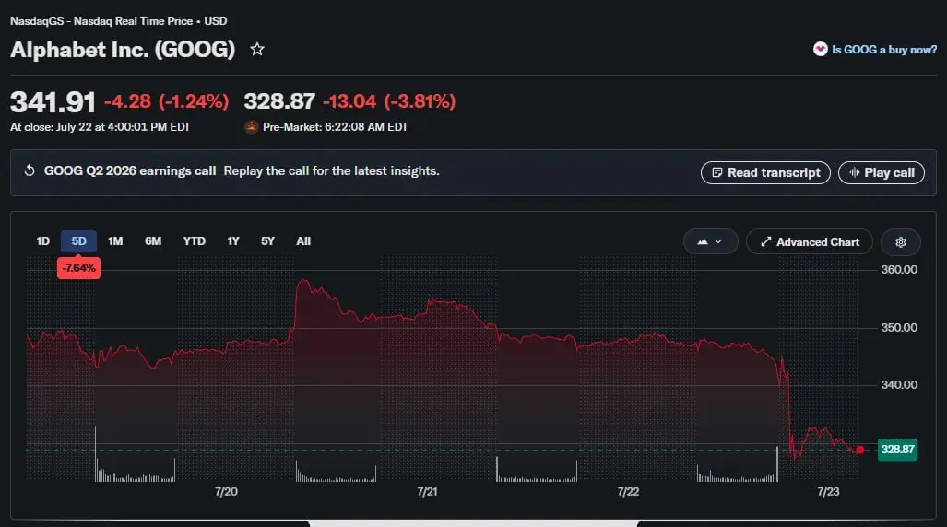Open chart settings gear icon
947x527 pixels.
coord(901,242)
